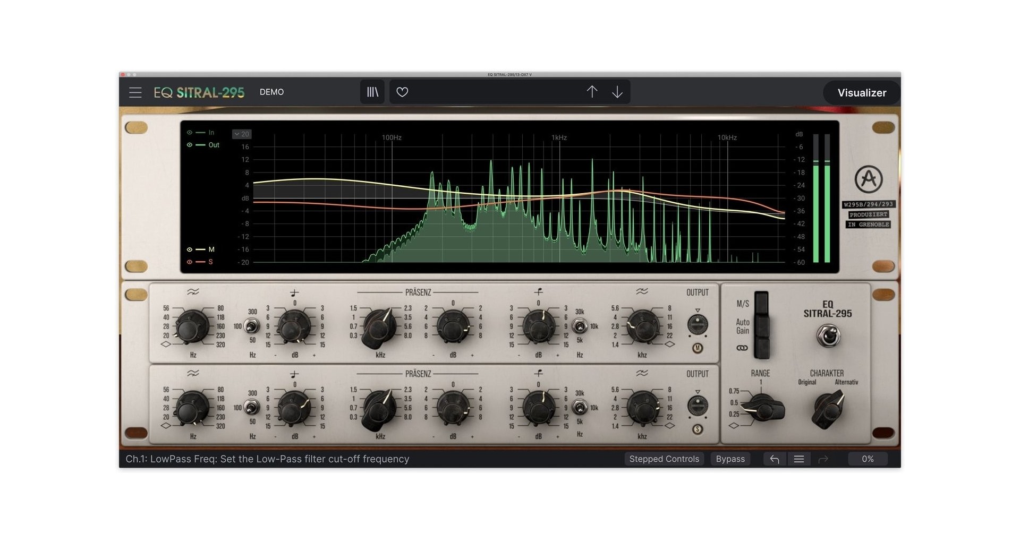The image size is (1020, 543).
Task: Load the previous preset with the up arrow
Action: (592, 92)
